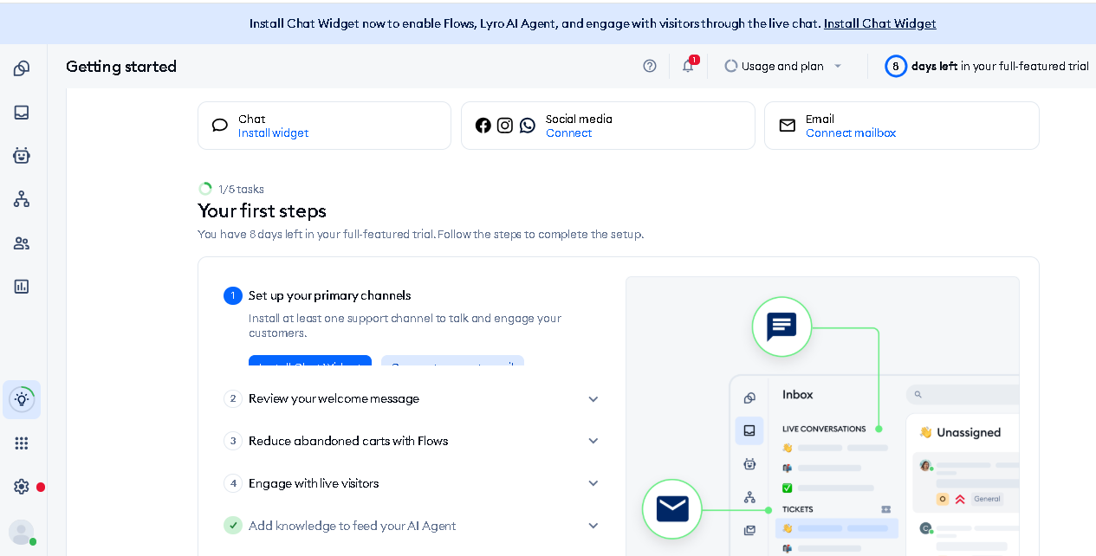Click the WhatsApp icon in Social media
Viewport: 1096px width, 556px height.
(528, 125)
